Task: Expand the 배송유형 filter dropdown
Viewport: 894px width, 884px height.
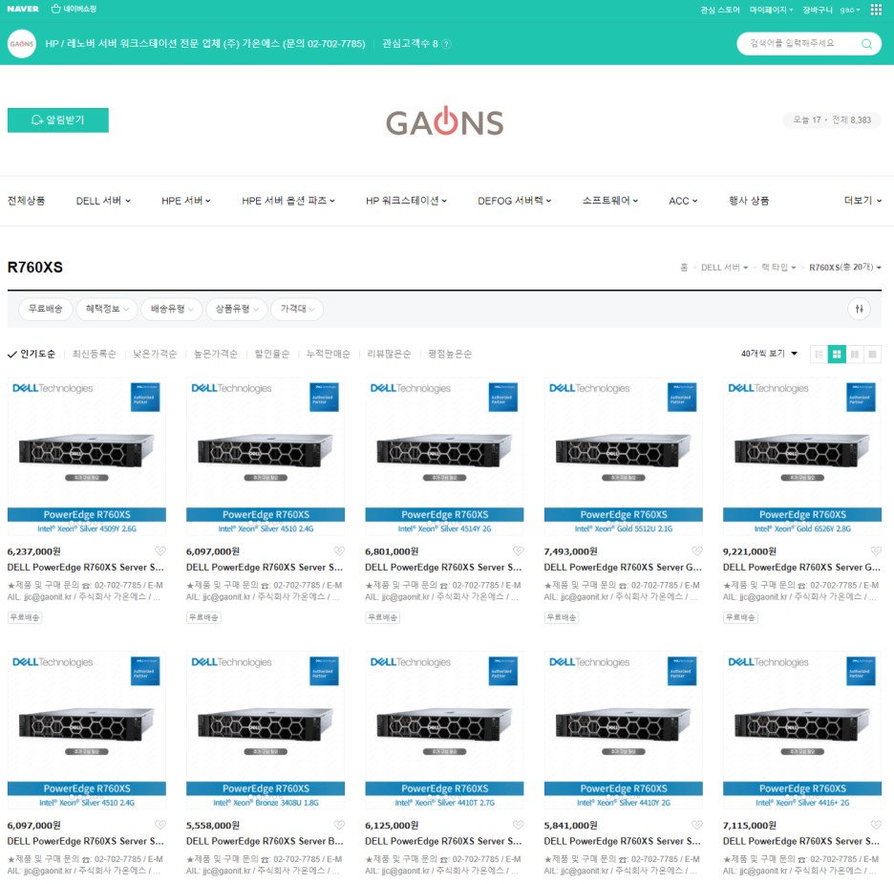Action: click(x=172, y=309)
